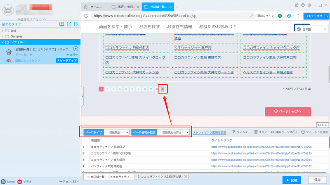330x185 pixels.
Task: Open the ビデオ YouTube link
Action: point(27,182)
